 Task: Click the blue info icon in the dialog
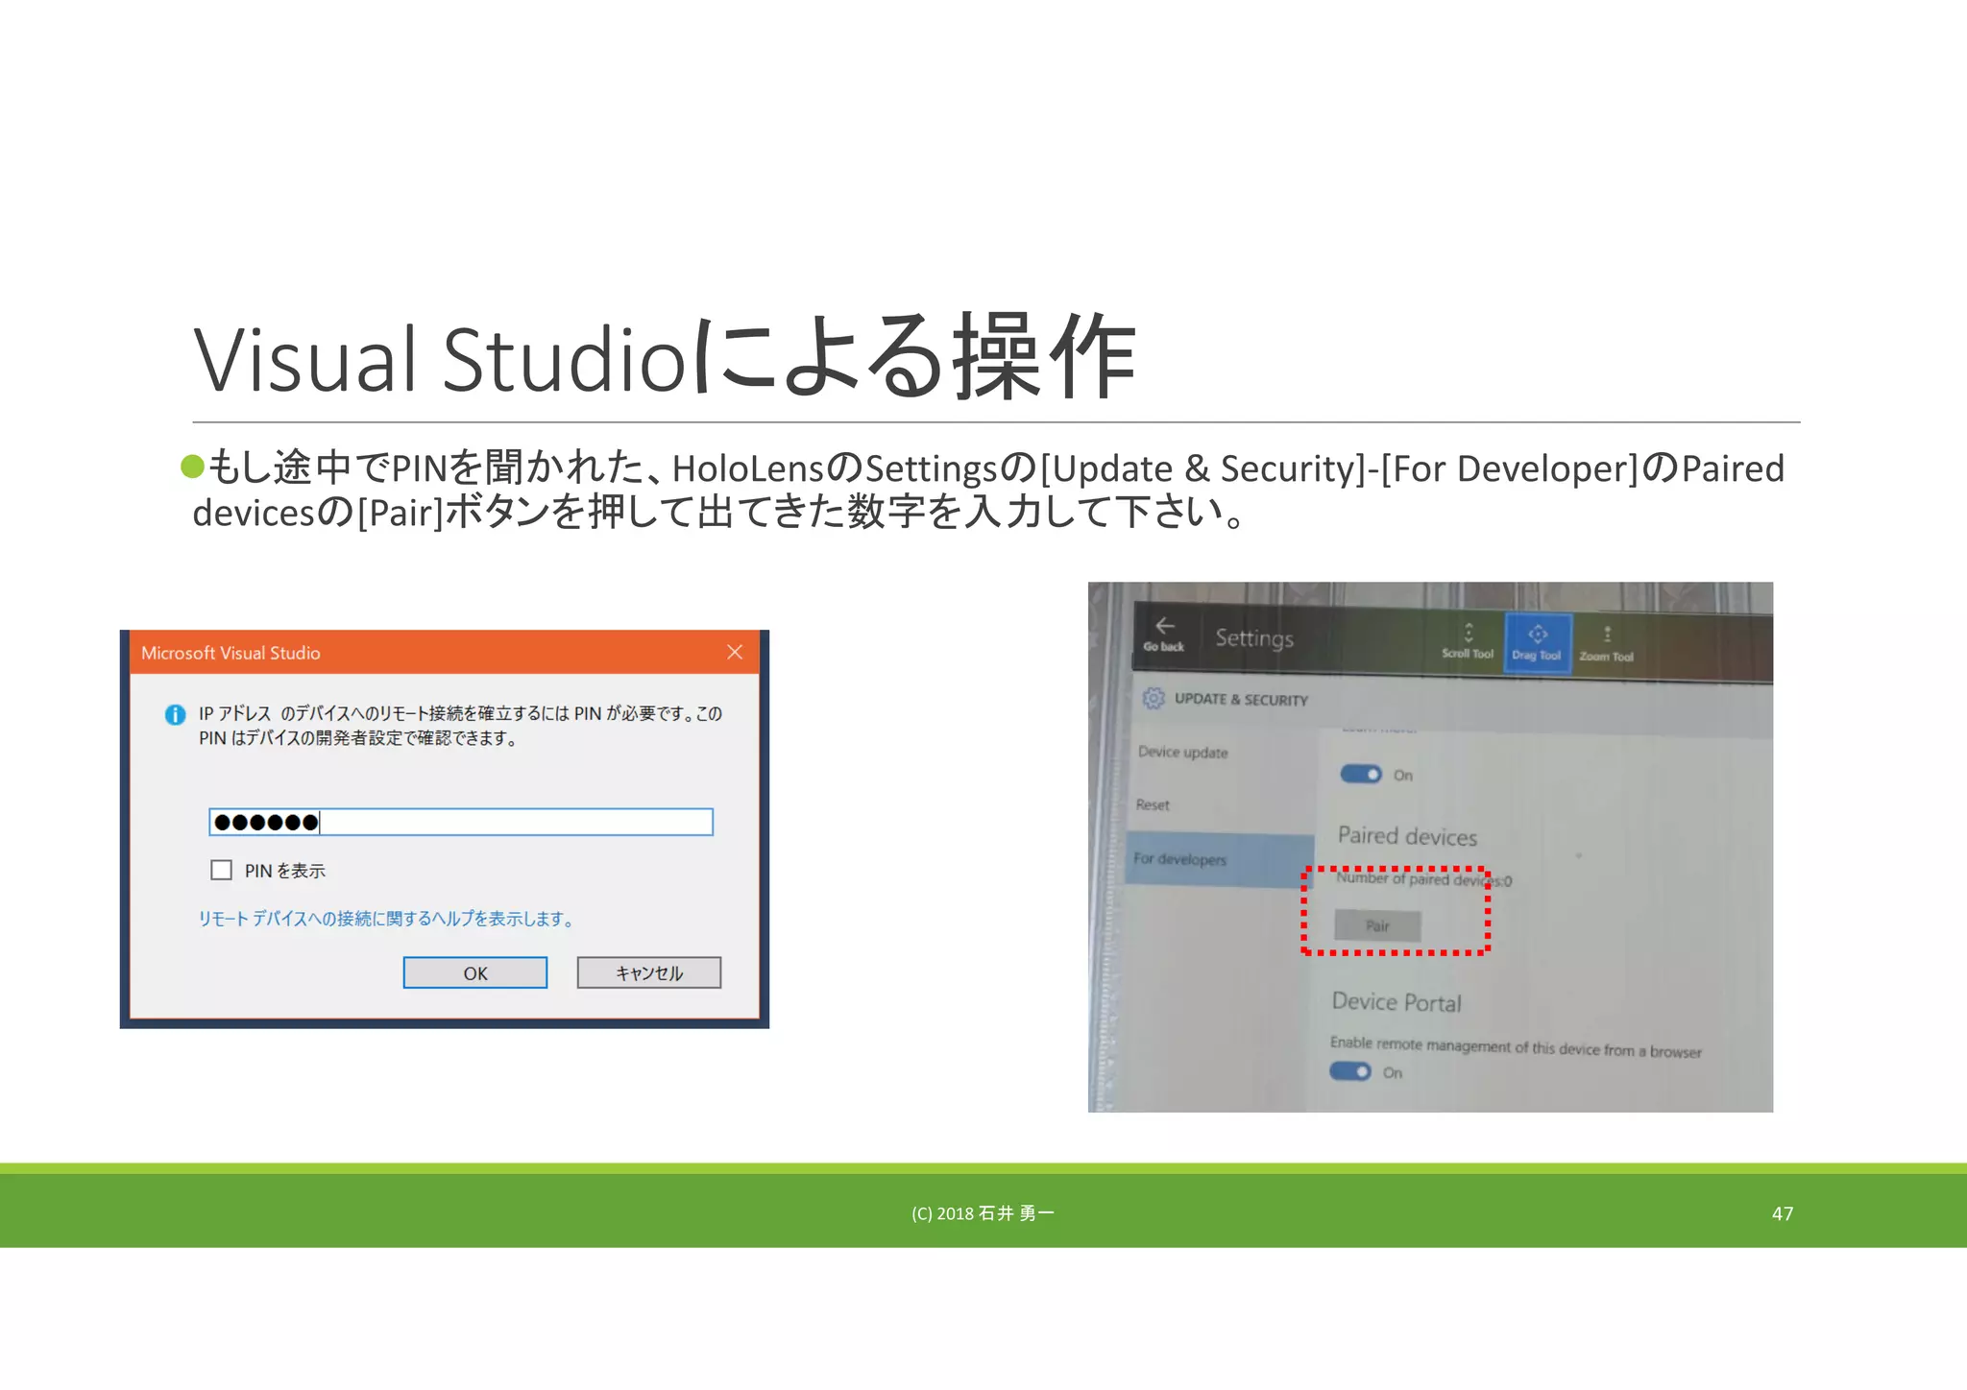[x=175, y=714]
